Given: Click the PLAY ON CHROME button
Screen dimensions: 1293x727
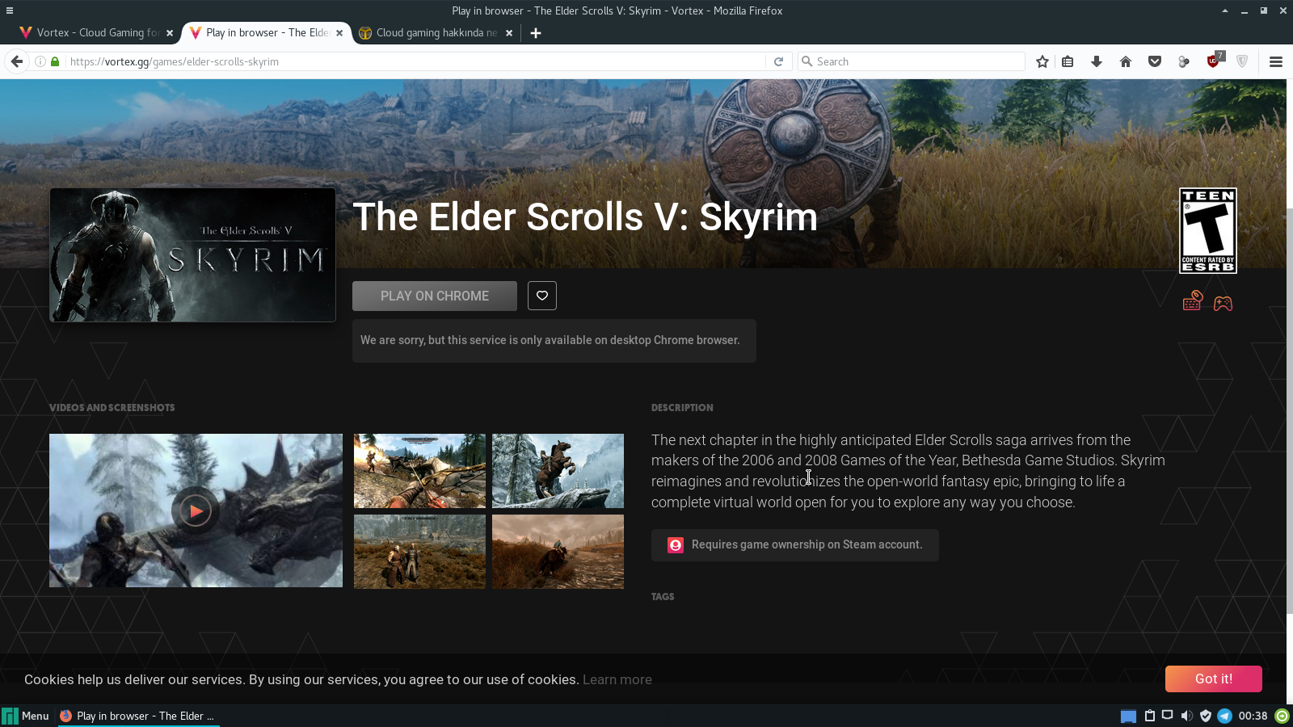Looking at the screenshot, I should 435,296.
